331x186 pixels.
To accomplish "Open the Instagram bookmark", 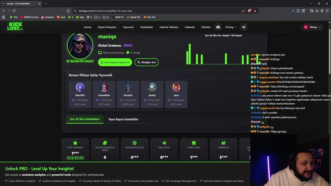I will tap(48, 17).
